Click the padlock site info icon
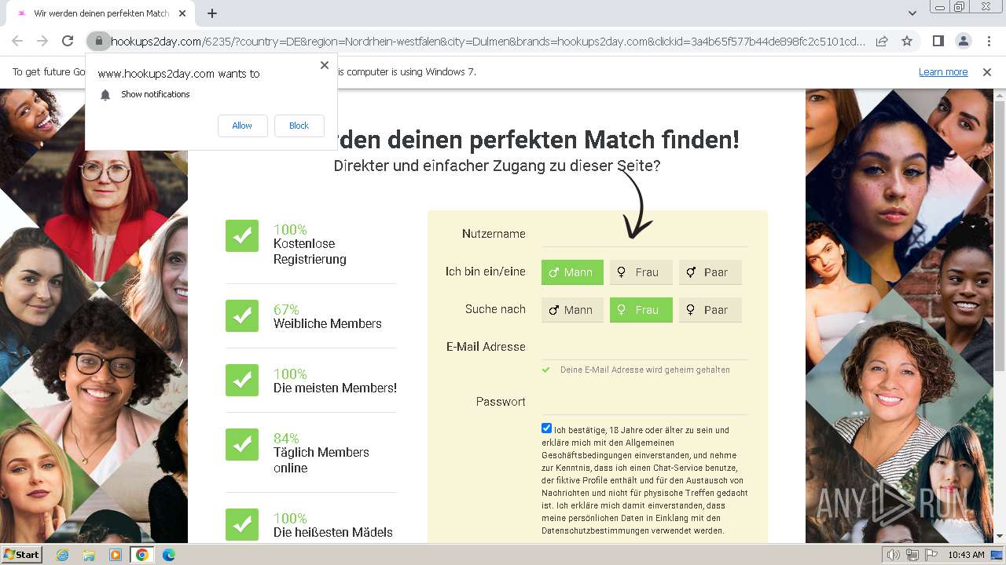 (98, 41)
